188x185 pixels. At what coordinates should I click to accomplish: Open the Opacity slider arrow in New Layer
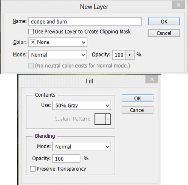pyautogui.click(x=130, y=55)
